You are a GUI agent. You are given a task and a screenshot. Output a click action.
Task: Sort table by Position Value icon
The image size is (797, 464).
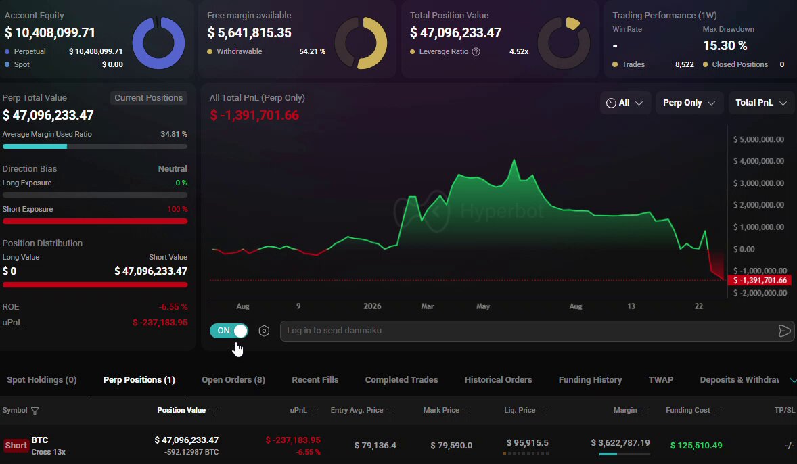point(213,411)
